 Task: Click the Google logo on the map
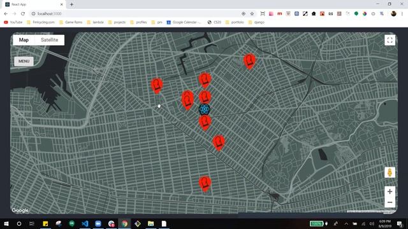coord(20,211)
